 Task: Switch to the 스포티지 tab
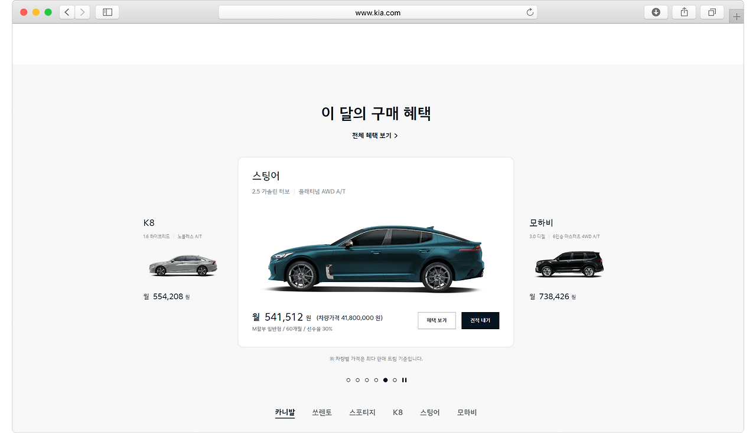362,412
